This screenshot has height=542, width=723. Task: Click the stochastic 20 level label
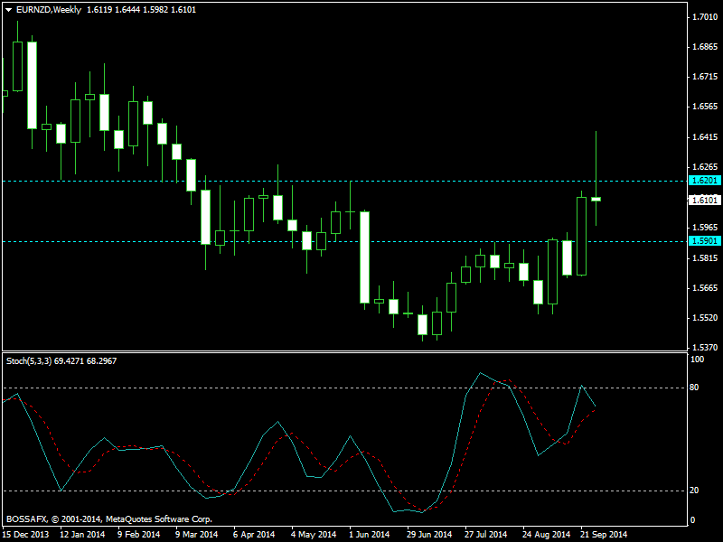pos(694,491)
